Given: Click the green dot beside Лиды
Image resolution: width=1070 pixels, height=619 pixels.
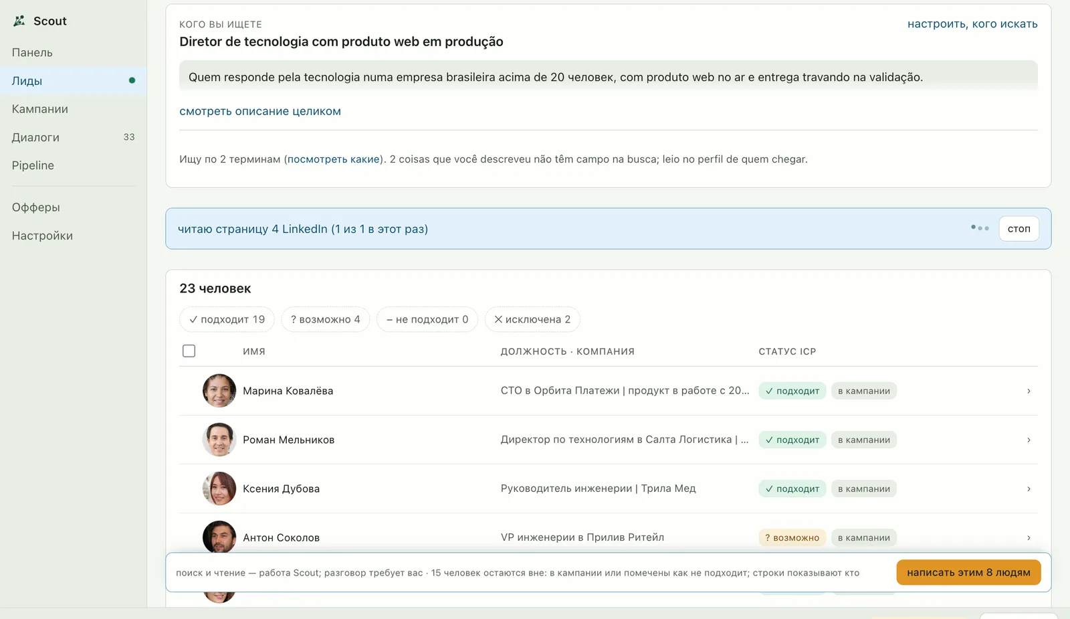Looking at the screenshot, I should (132, 80).
